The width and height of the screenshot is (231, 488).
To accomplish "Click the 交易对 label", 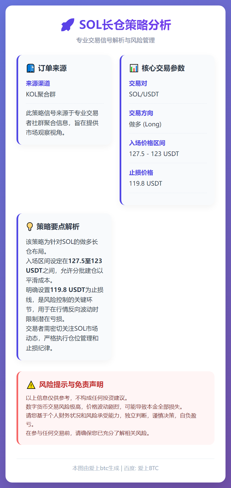I will pos(138,83).
